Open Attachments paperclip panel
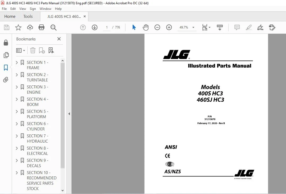Screen dimensions: 286x194 tap(6, 80)
